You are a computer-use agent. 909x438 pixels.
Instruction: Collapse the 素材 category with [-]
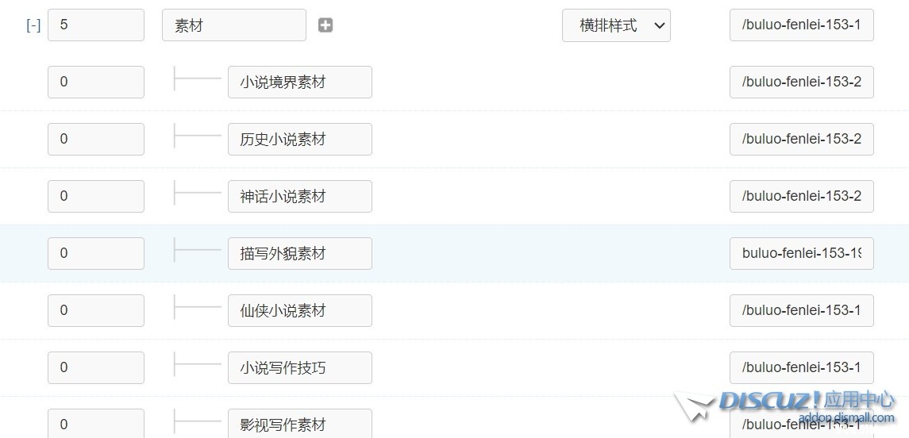pyautogui.click(x=33, y=25)
